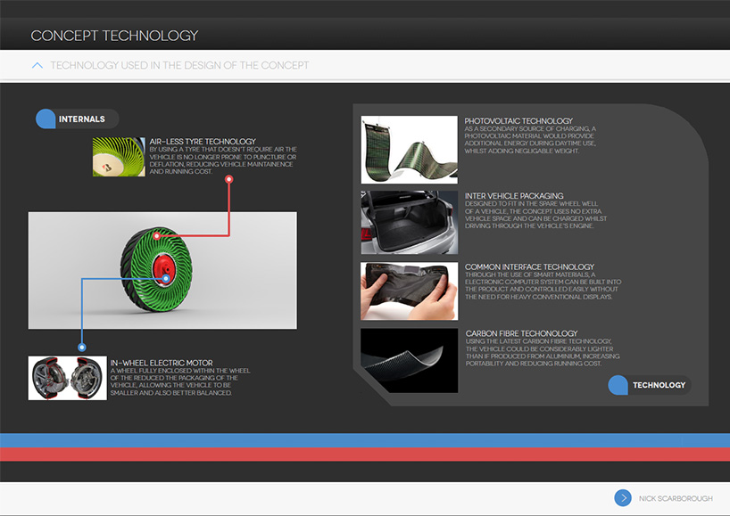The height and width of the screenshot is (516, 730).
Task: Click the Technology Used in the Design heading
Action: 179,65
